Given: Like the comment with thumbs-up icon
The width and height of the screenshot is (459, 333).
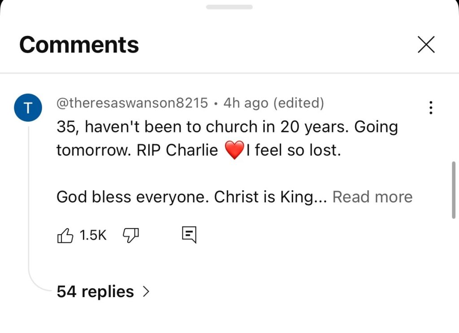Looking at the screenshot, I should (x=65, y=235).
